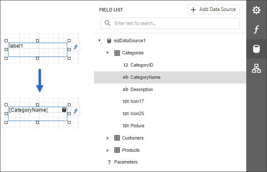Type in the field list search box
This screenshot has height=172, width=267.
[x=173, y=23]
